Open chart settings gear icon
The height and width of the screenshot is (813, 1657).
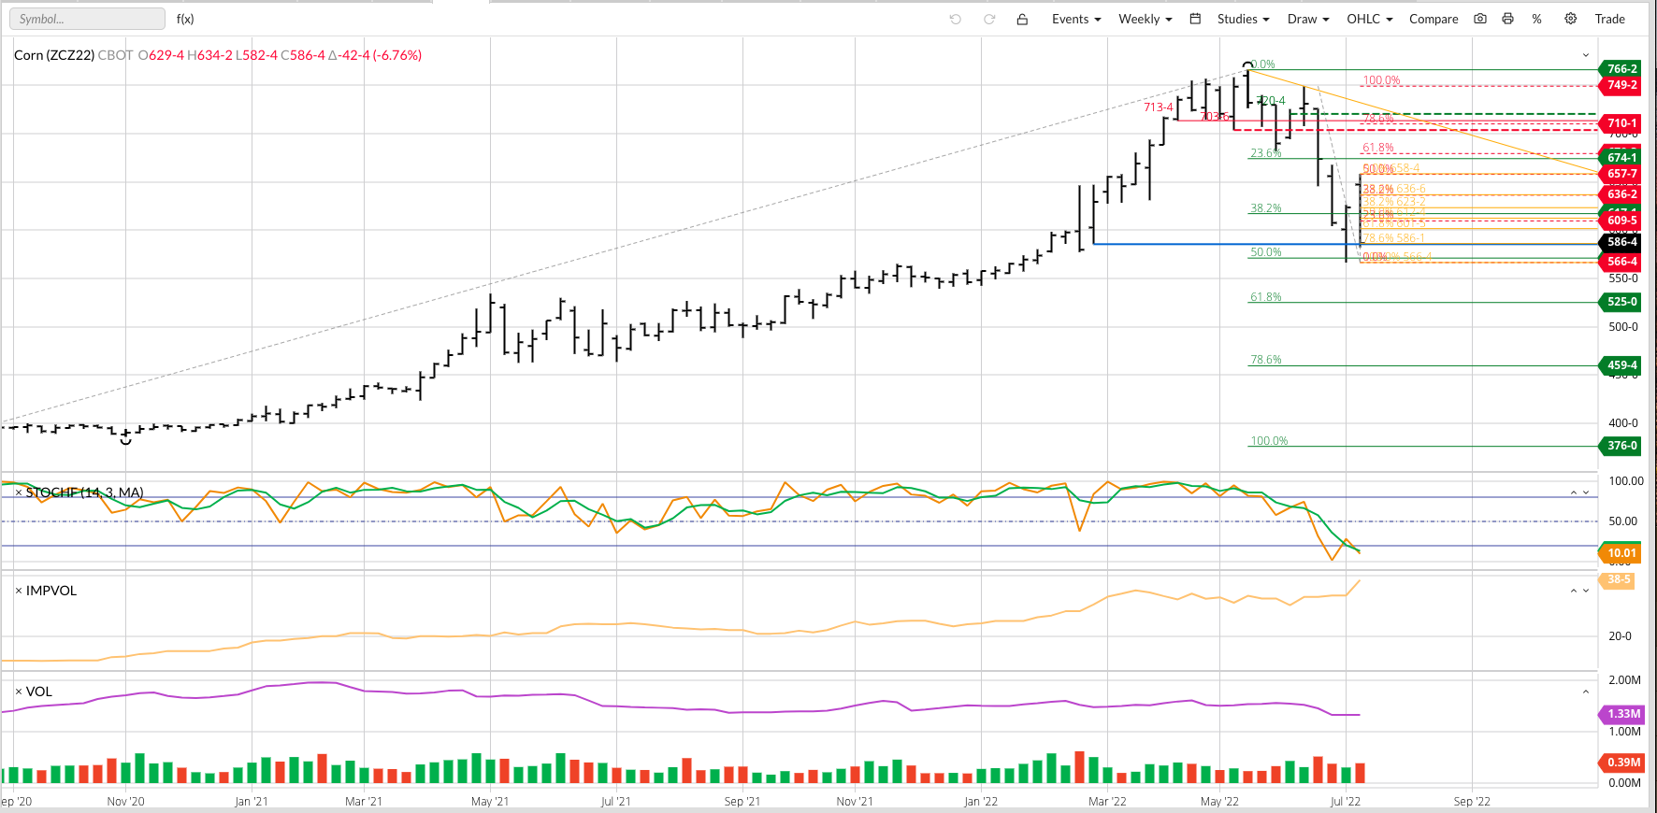click(x=1571, y=19)
